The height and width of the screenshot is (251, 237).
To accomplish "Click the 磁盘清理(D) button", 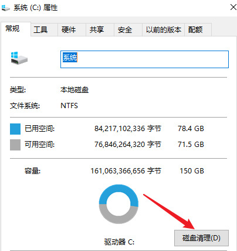I will coord(201,238).
